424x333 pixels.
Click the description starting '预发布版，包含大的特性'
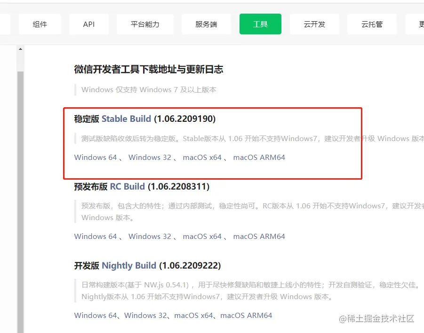[x=253, y=212]
